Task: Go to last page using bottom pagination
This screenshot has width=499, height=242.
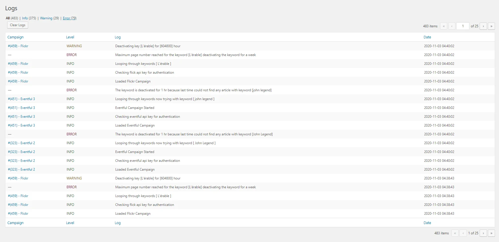Action: tap(491, 233)
